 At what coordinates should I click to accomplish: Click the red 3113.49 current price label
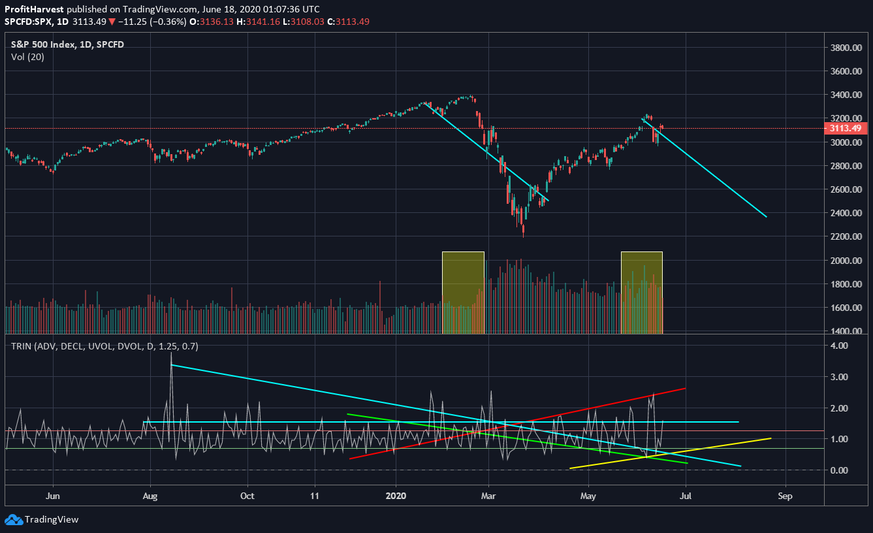(x=847, y=128)
